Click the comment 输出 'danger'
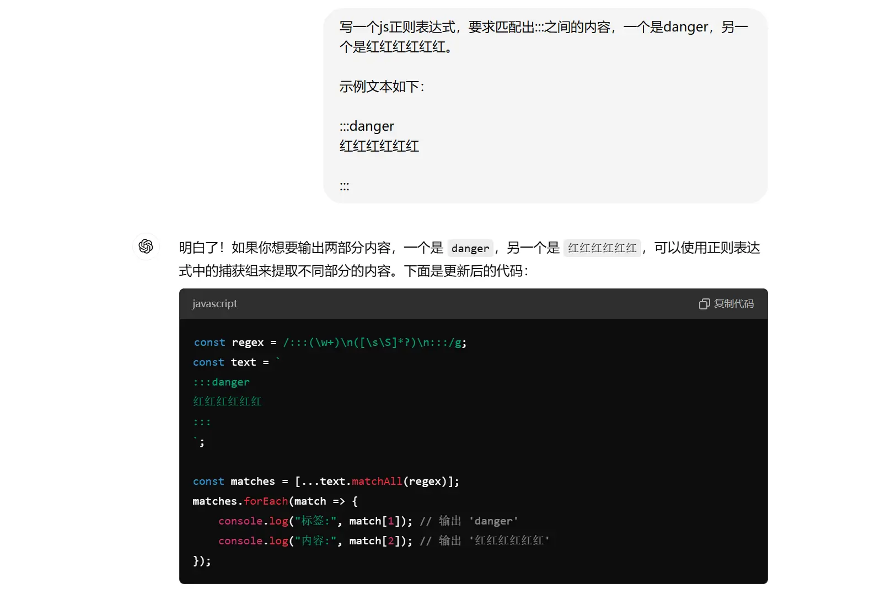Viewport: 891px width, 594px height. (469, 521)
